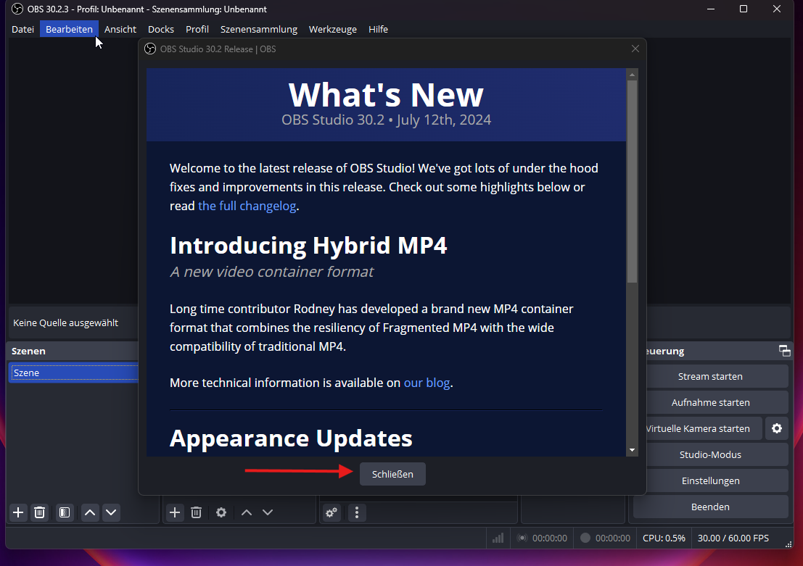Remove the selected scene with the Szenen trash icon

39,512
